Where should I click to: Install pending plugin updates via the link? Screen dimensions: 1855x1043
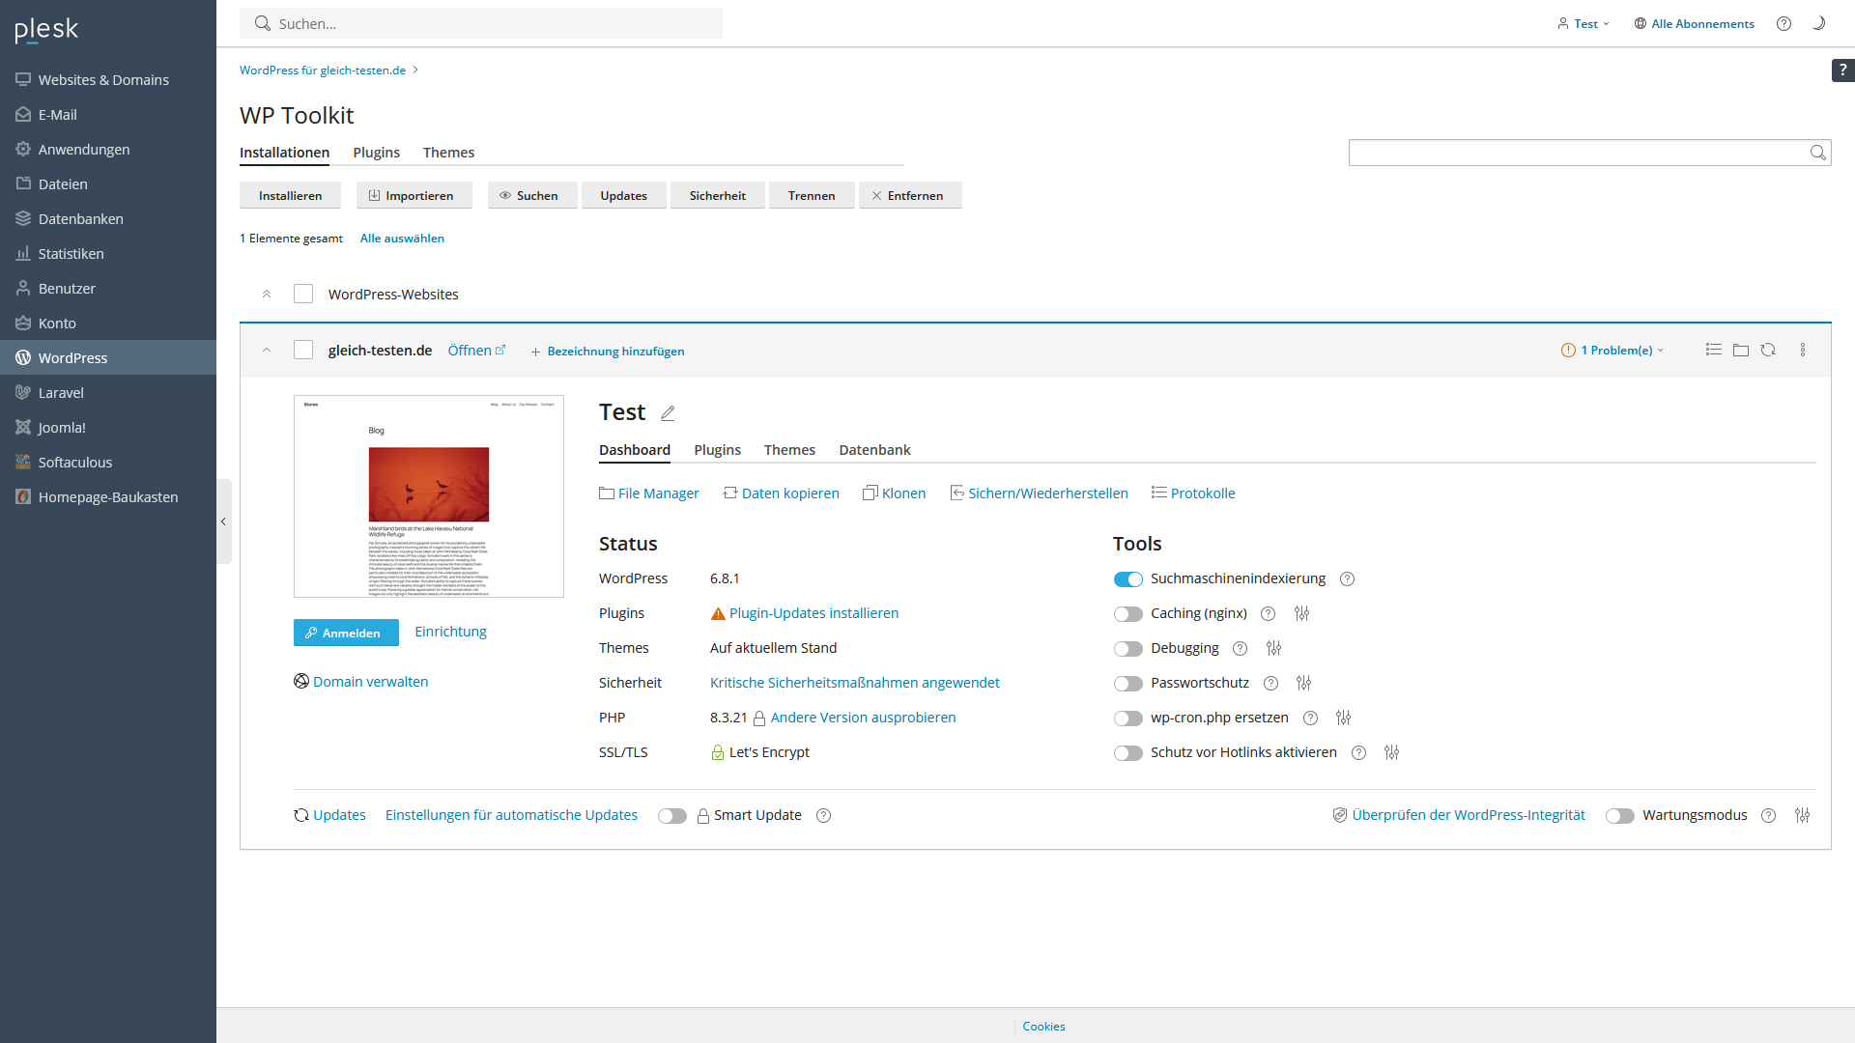[813, 612]
